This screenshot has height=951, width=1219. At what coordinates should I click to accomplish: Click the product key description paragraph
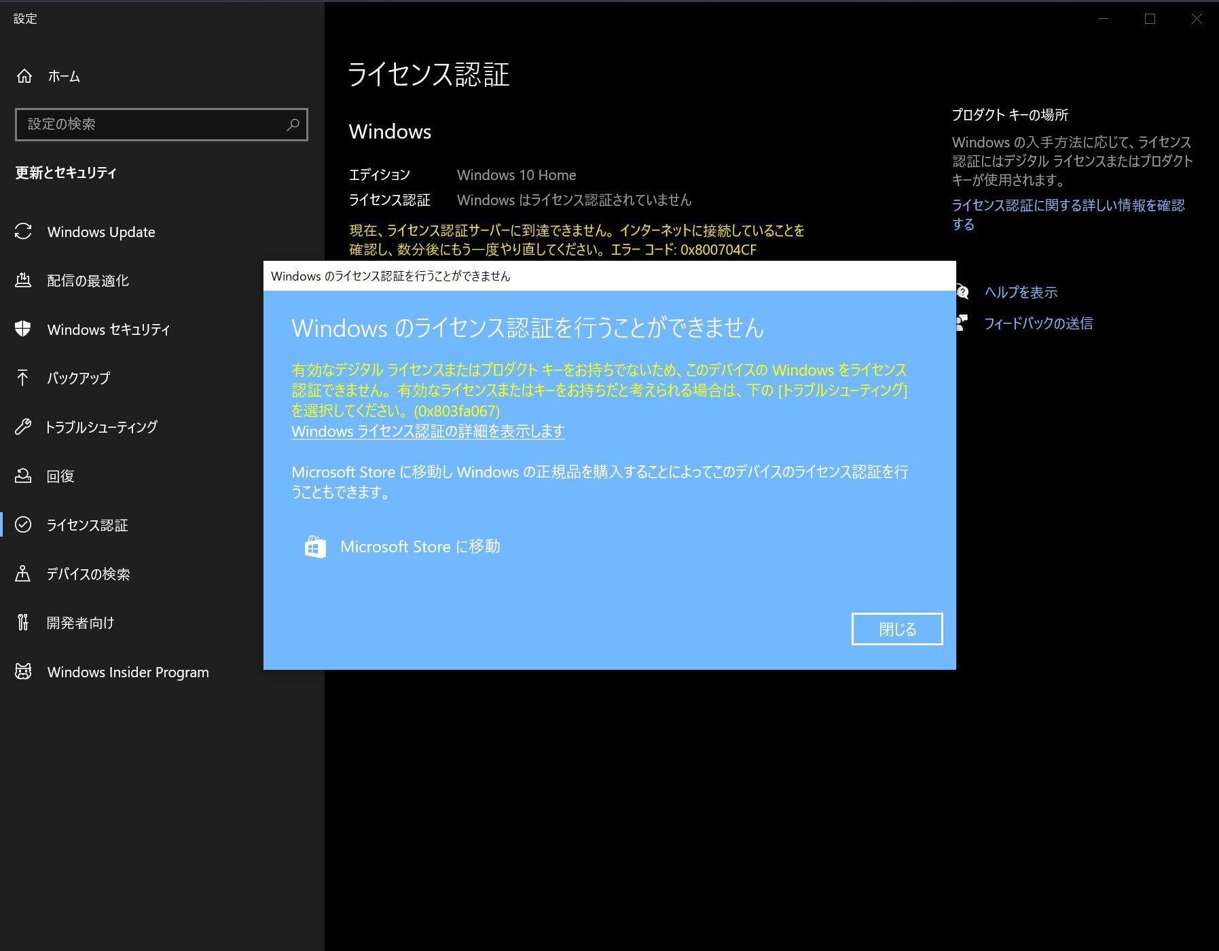[x=1072, y=162]
